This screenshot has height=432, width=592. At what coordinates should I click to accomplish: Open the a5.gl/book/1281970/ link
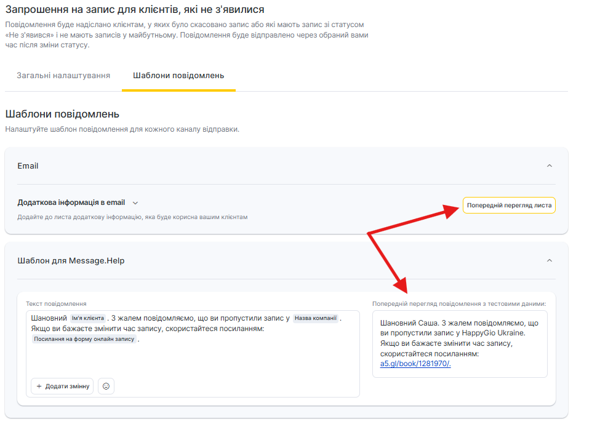(x=415, y=363)
